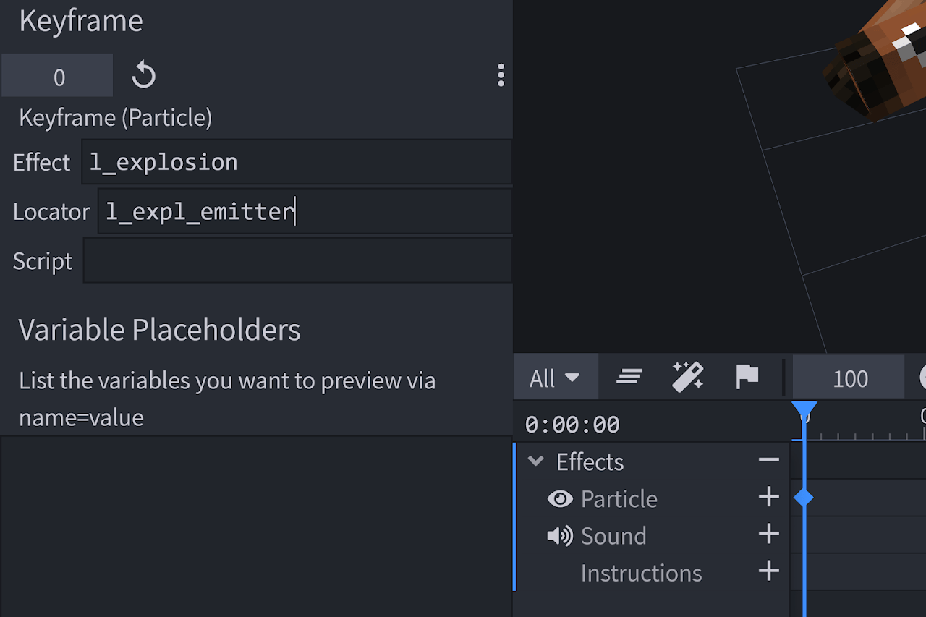Add an Instructions keyframe with plus icon

pos(768,572)
